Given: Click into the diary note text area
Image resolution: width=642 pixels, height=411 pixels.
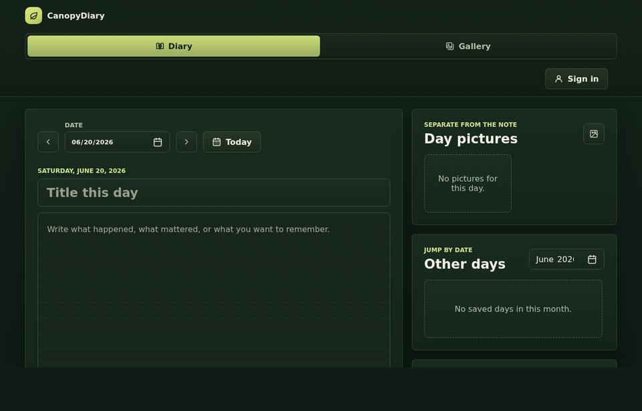Looking at the screenshot, I should (214, 290).
